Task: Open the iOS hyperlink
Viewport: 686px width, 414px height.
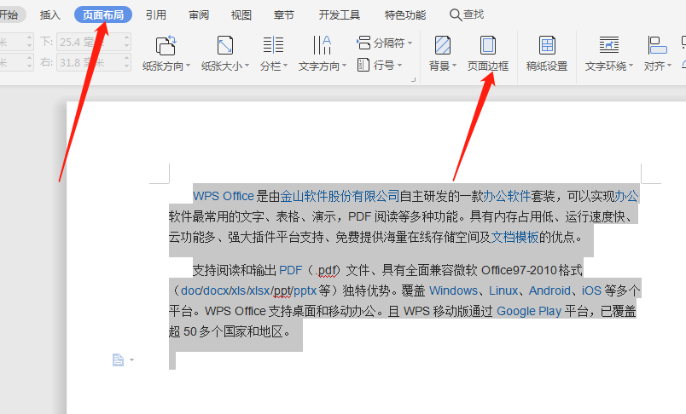Action: 591,290
